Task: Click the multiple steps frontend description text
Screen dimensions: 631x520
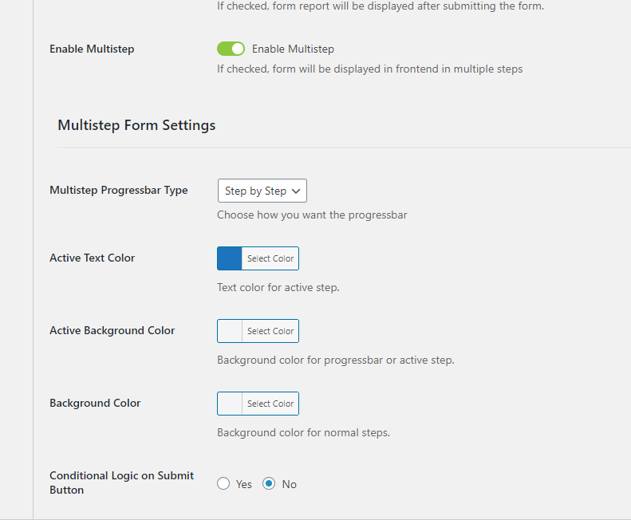Action: point(370,69)
